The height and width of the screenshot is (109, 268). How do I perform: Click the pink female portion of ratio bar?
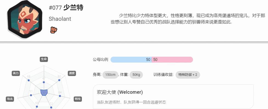172,60
